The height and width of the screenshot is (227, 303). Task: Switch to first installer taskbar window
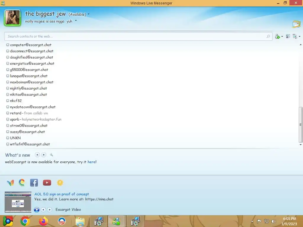pos(99,221)
